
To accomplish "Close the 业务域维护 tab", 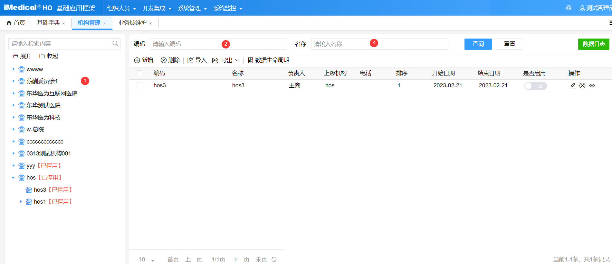I will point(150,23).
